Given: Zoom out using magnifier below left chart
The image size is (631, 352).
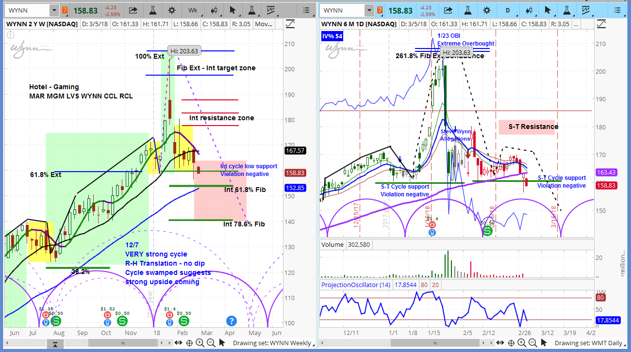Looking at the screenshot, I should click(x=211, y=343).
